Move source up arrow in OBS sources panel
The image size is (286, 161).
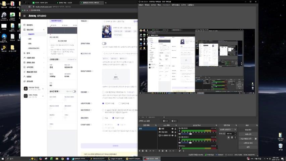click(170, 151)
